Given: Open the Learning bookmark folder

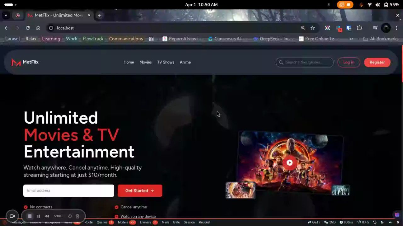Looking at the screenshot, I should pos(51,39).
